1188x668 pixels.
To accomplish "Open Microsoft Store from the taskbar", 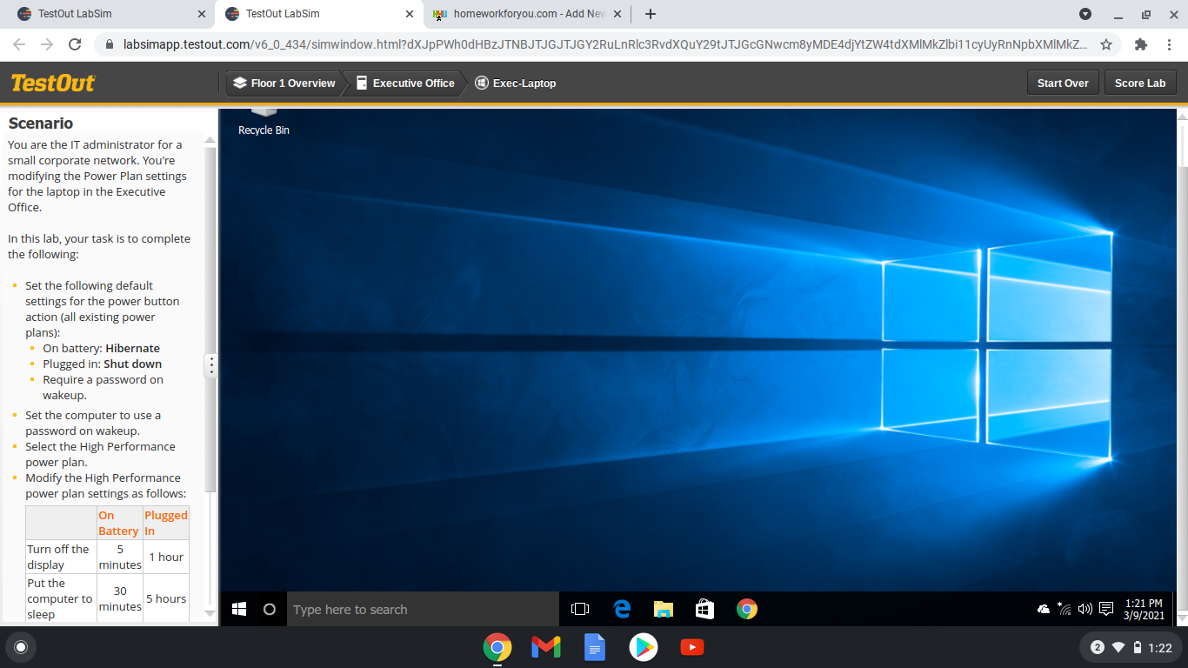I will pos(705,610).
